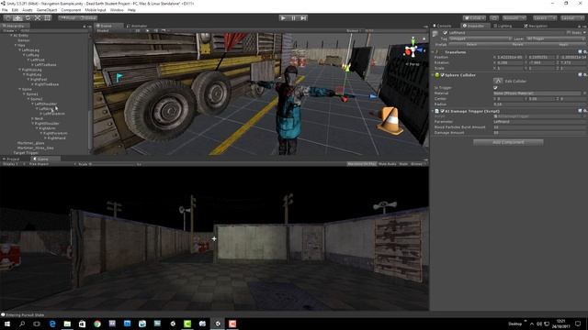Click the Prefab Select button

tap(471, 45)
